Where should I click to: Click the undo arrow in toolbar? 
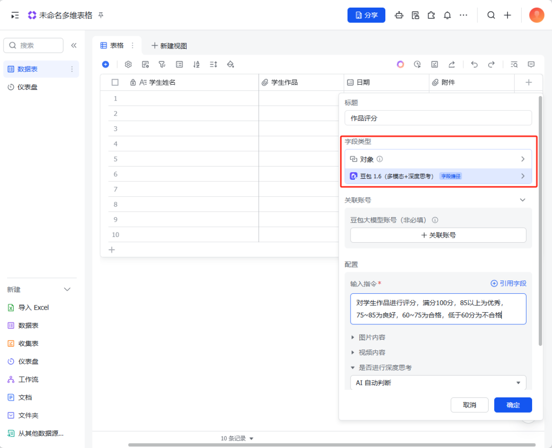474,64
